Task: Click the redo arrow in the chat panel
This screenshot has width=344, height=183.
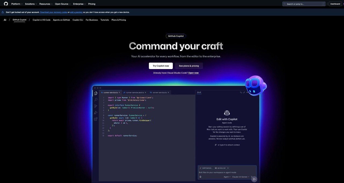Action: [x=244, y=92]
